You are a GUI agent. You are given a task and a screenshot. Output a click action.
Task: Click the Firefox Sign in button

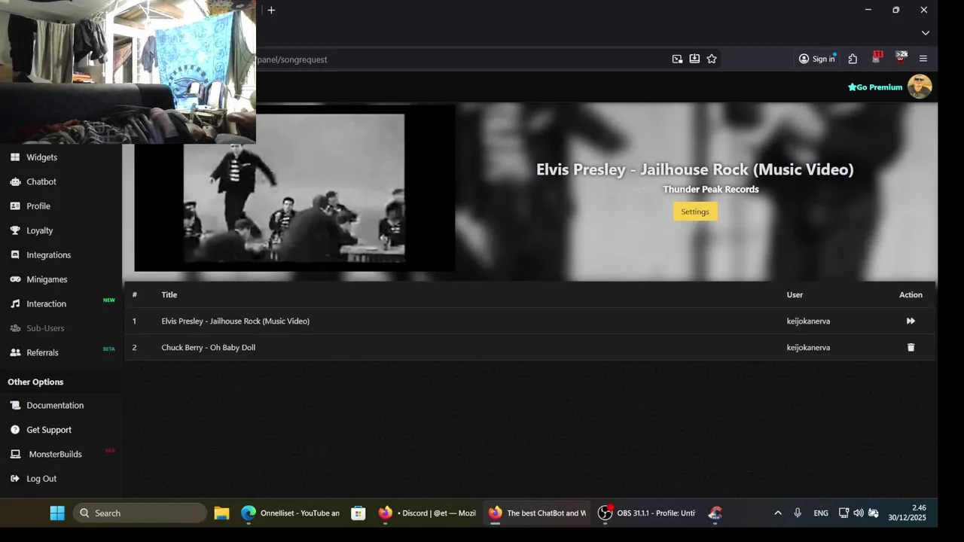tap(817, 59)
